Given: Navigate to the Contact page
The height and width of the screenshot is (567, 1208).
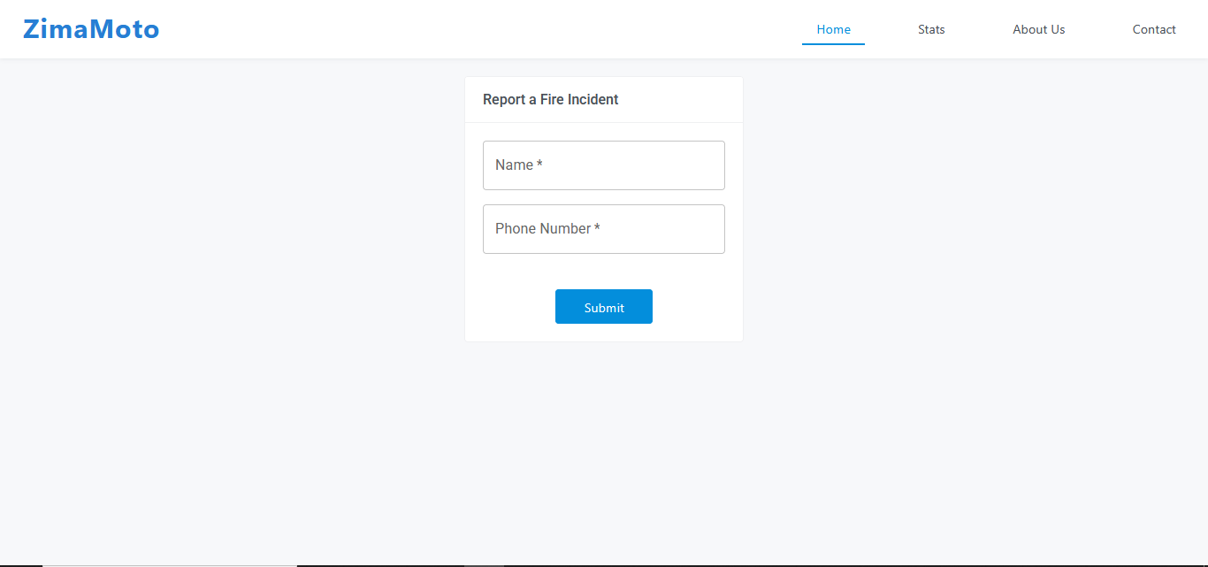Looking at the screenshot, I should tap(1153, 29).
